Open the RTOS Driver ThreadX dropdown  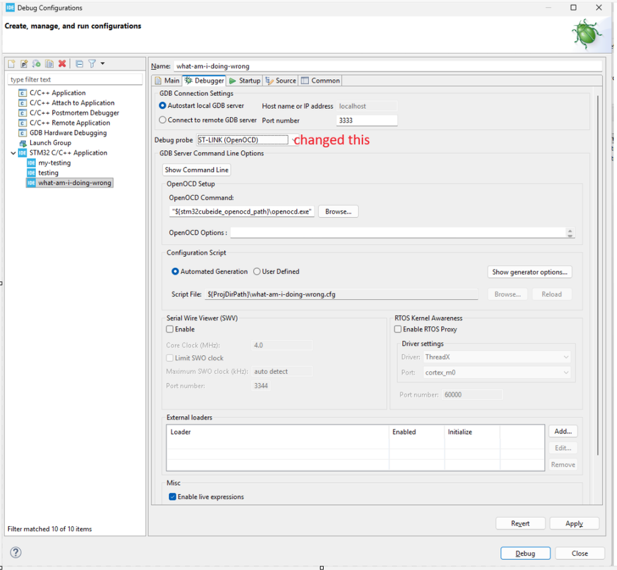(x=497, y=357)
